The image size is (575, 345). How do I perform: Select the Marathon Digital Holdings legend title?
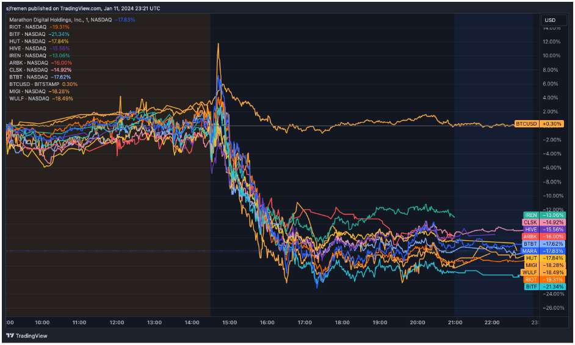click(60, 20)
